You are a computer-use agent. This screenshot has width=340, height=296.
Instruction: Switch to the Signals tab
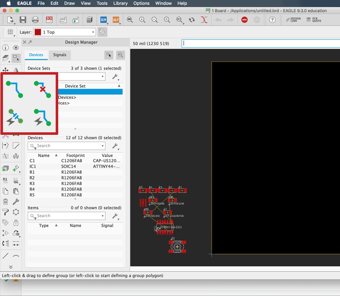[x=59, y=55]
